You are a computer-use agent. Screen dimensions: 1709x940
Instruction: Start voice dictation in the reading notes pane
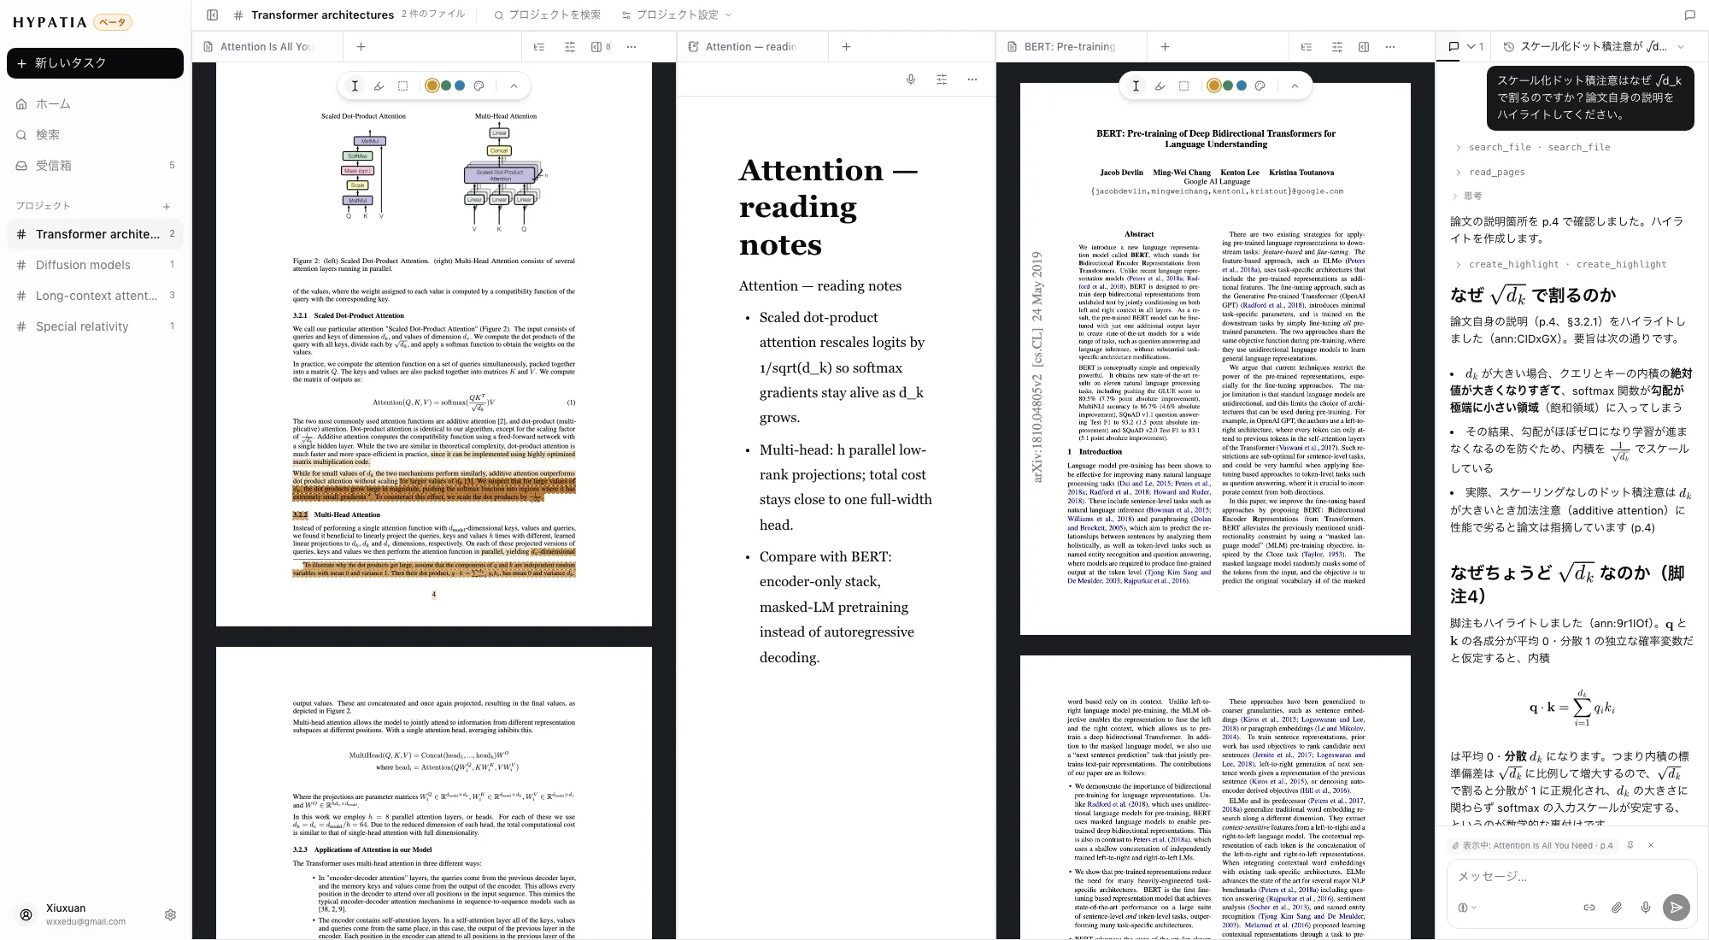click(911, 79)
